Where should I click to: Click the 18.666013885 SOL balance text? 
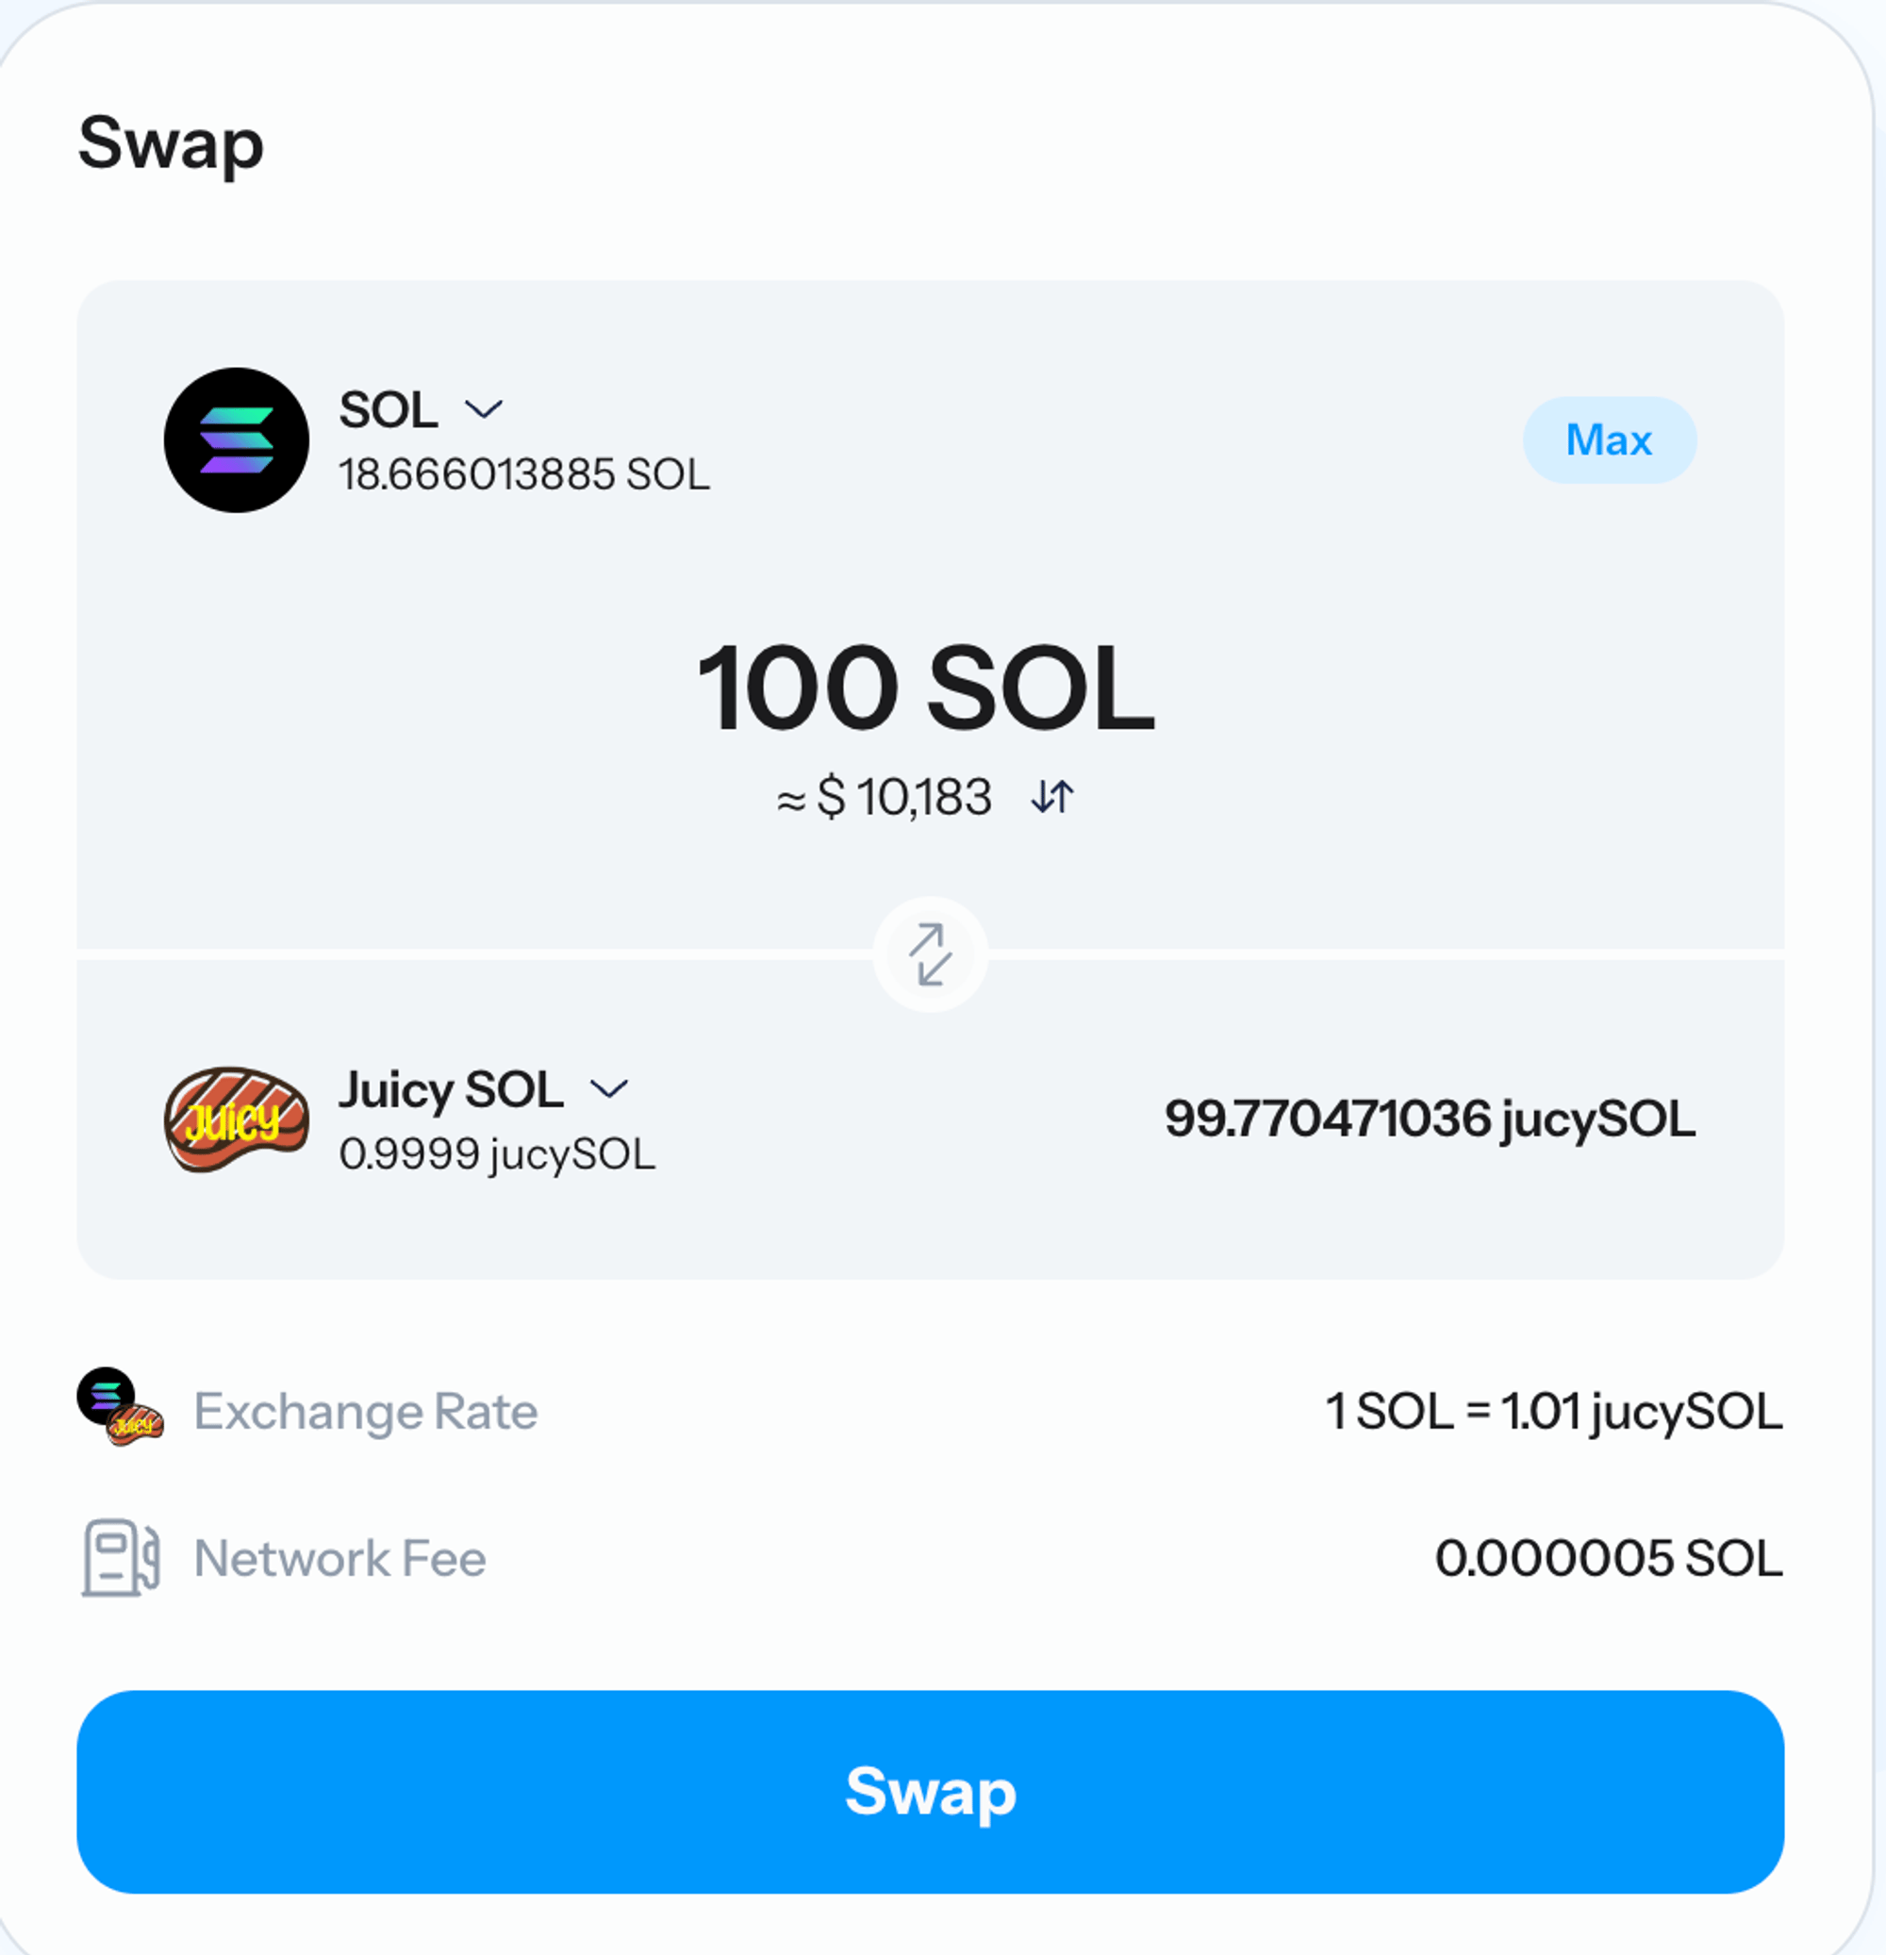click(x=523, y=474)
